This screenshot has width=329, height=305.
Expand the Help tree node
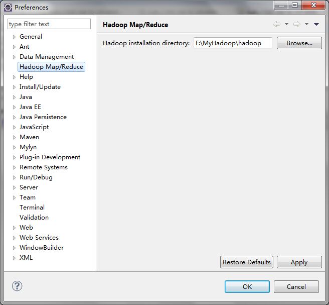click(14, 77)
